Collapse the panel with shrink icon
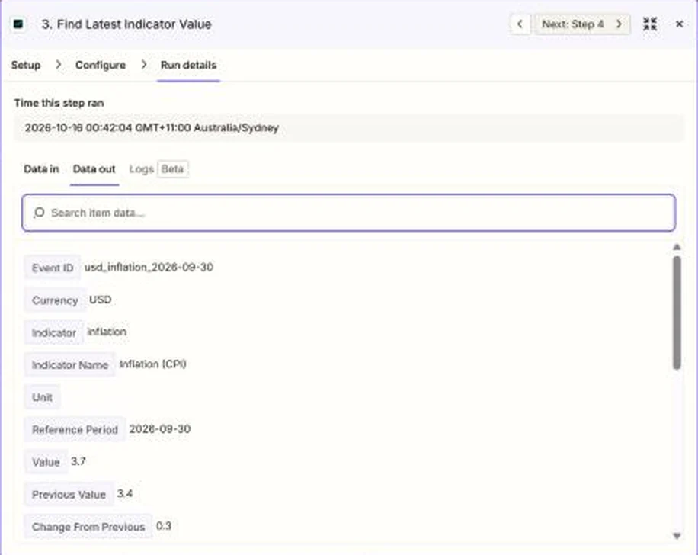 click(650, 24)
